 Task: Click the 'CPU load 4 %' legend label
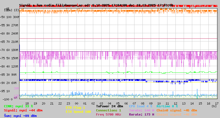tap(141, 106)
